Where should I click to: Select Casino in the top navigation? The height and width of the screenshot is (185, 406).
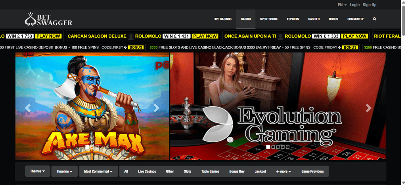[246, 19]
